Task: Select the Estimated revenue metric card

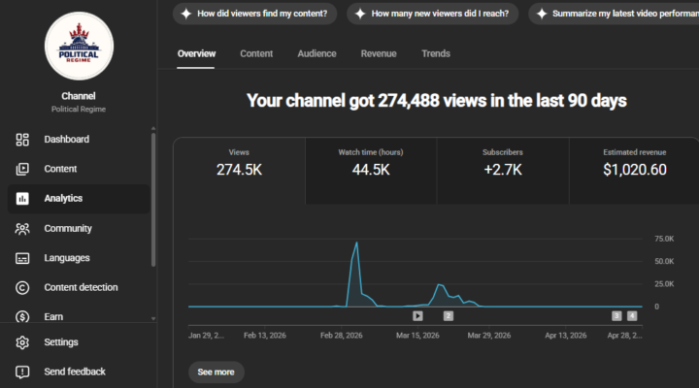Action: 634,171
